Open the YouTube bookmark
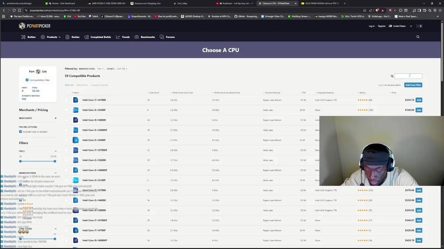Viewport: 444px width, 249px height. click(x=79, y=16)
